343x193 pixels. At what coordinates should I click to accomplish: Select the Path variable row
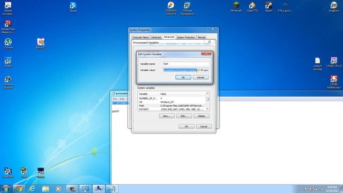coord(171,106)
